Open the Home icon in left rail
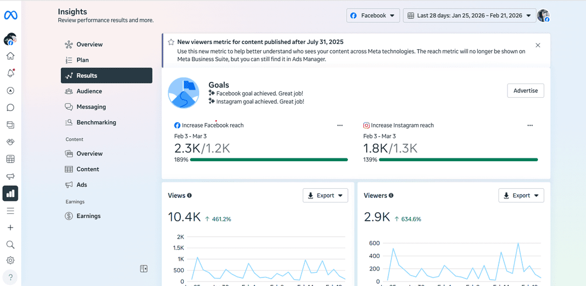The height and width of the screenshot is (286, 586). (10, 56)
